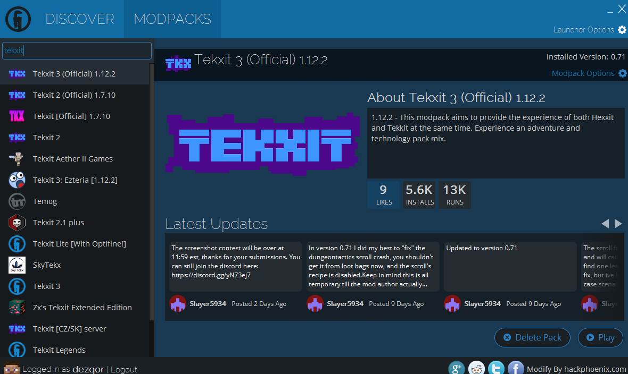Image resolution: width=628 pixels, height=374 pixels.
Task: Select Tekxit Aether II Games modpack
Action: point(75,159)
